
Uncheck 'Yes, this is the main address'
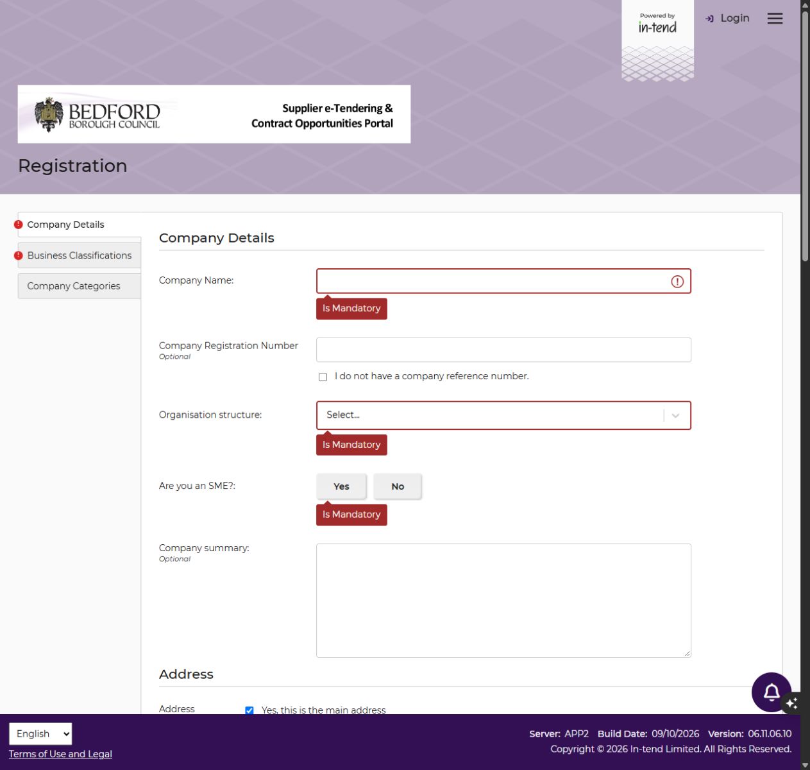(x=249, y=710)
